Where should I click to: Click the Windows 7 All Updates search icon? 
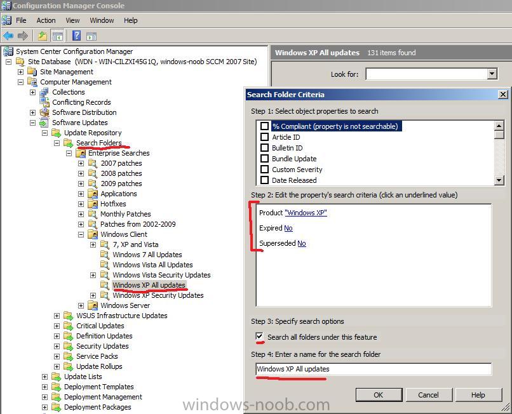coord(105,255)
